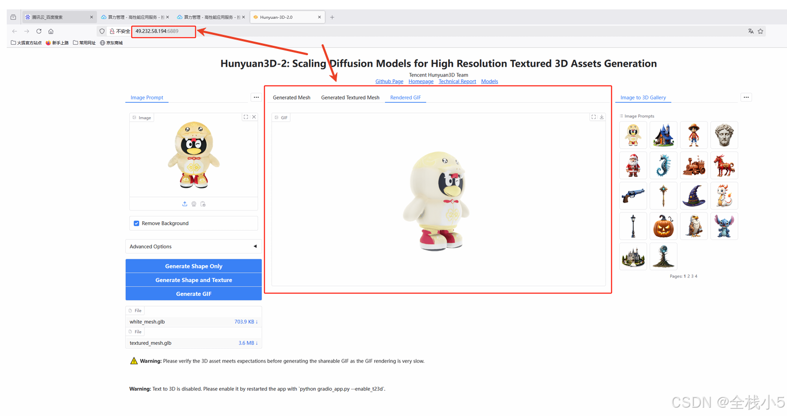787x416 pixels.
Task: Go to gallery page 3
Action: [x=692, y=276]
